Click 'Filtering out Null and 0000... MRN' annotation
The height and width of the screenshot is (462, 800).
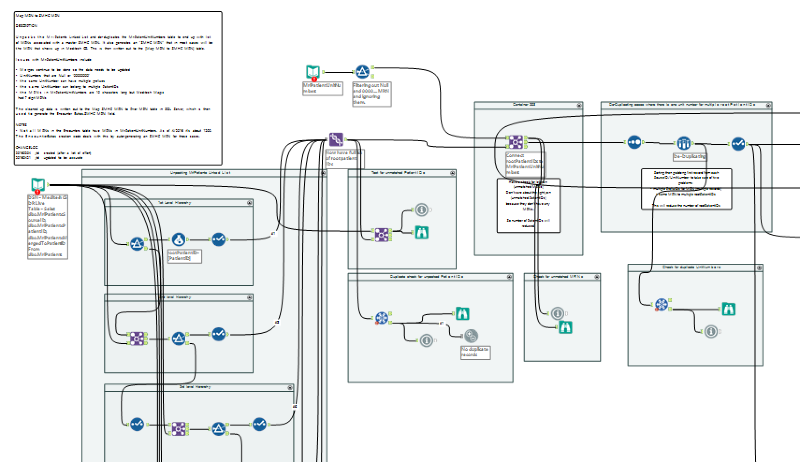click(371, 94)
